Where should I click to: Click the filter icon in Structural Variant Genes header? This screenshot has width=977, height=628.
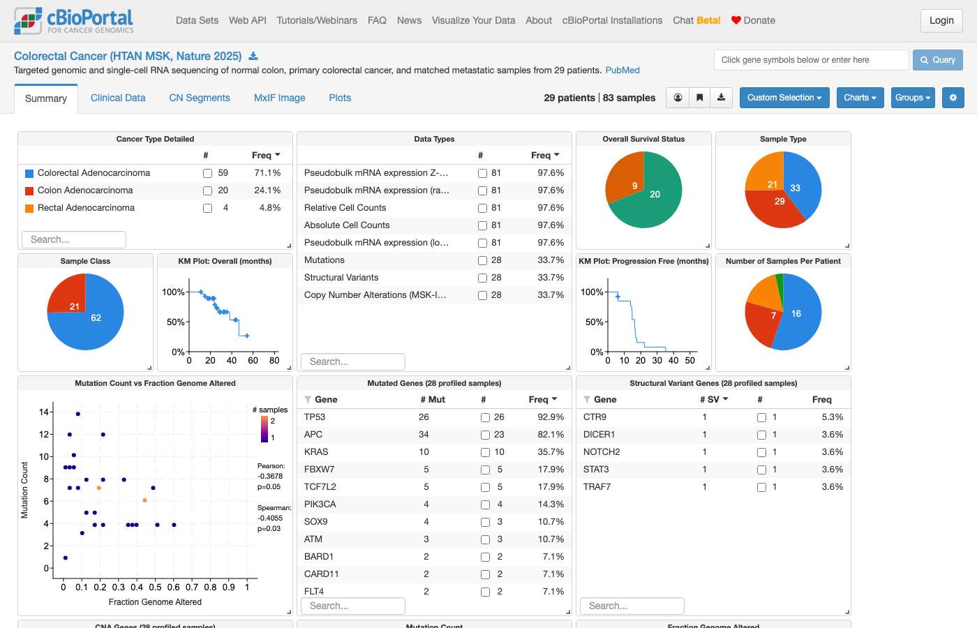(x=587, y=400)
